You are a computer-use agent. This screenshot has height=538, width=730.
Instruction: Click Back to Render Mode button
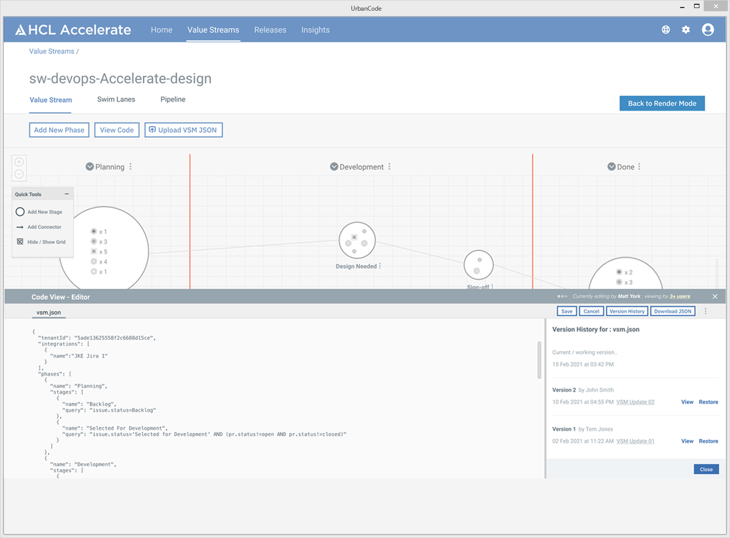point(662,104)
